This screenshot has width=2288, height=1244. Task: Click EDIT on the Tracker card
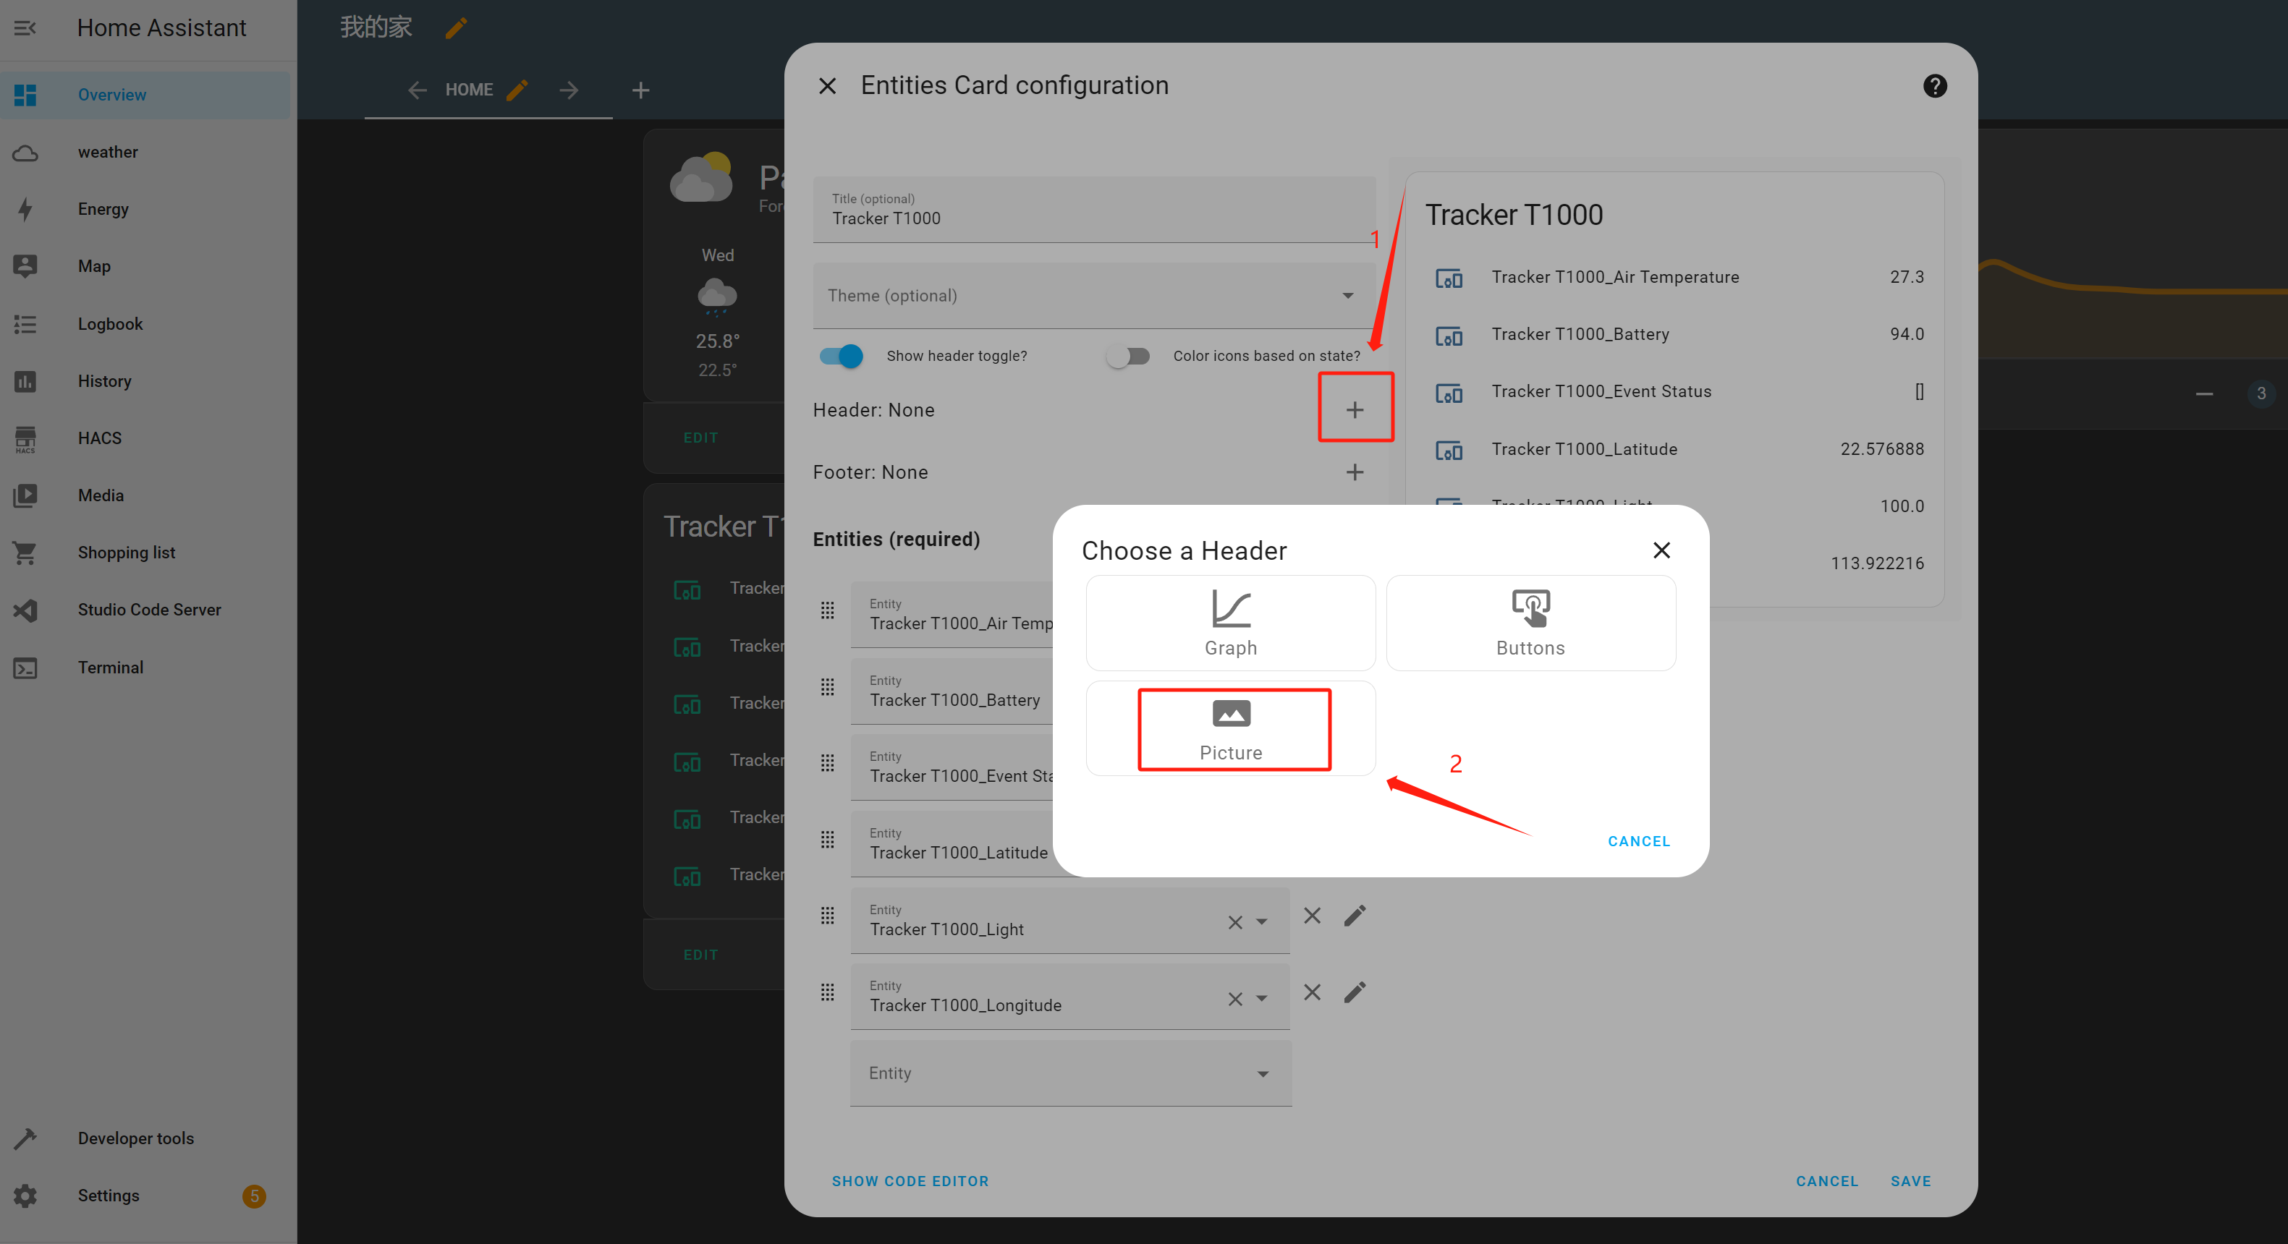point(700,955)
